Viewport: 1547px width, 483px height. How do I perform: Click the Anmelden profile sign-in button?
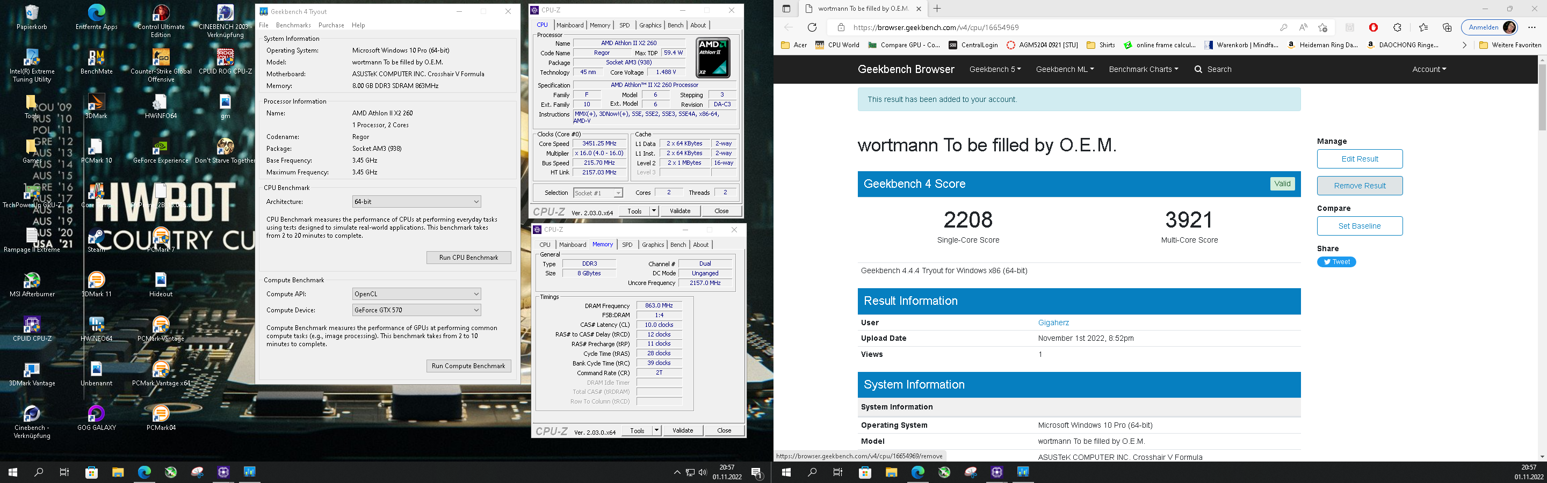1490,27
